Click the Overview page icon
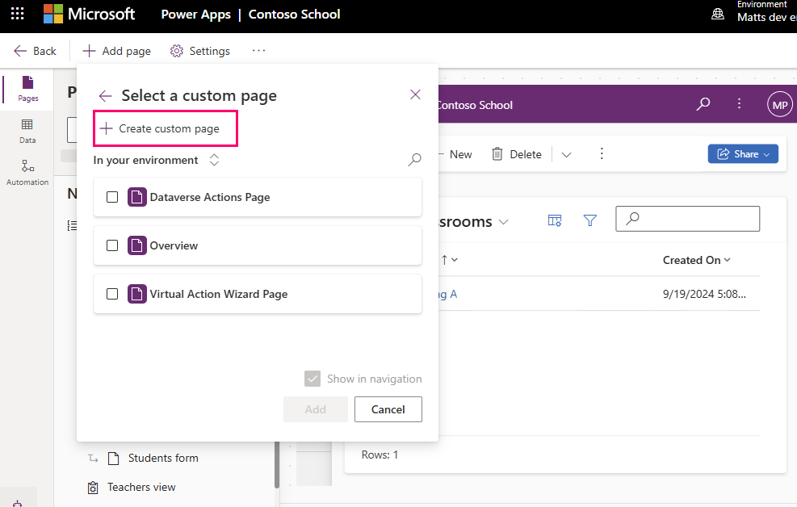The width and height of the screenshot is (797, 507). (x=136, y=245)
